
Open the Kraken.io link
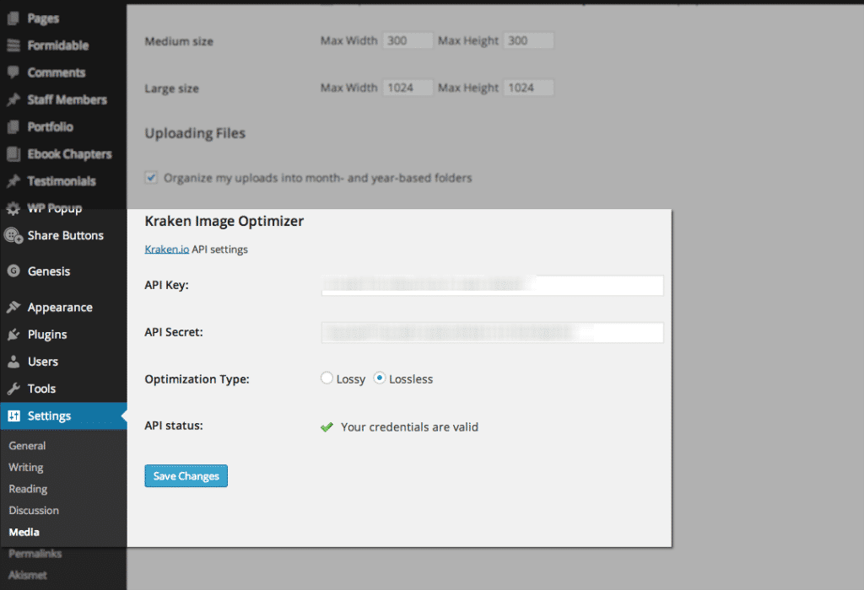click(x=167, y=249)
